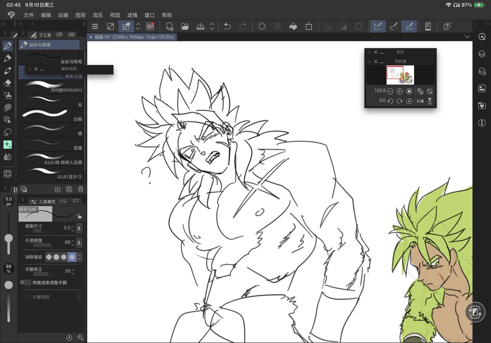The image size is (491, 343).
Task: Switch to the 子工具 tab
Action: point(41,35)
